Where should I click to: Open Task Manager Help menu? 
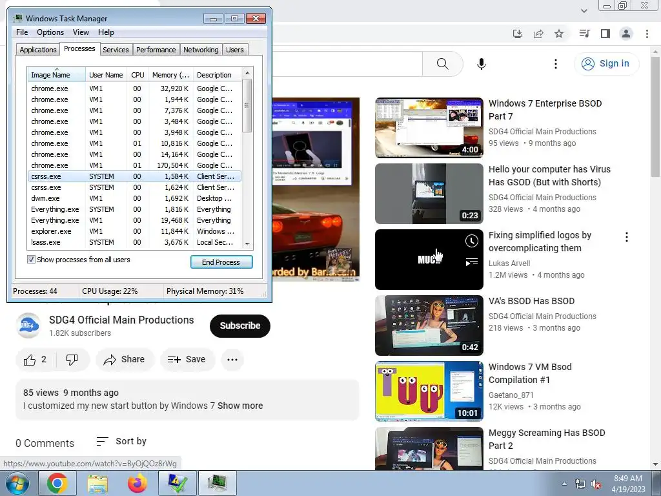[106, 32]
